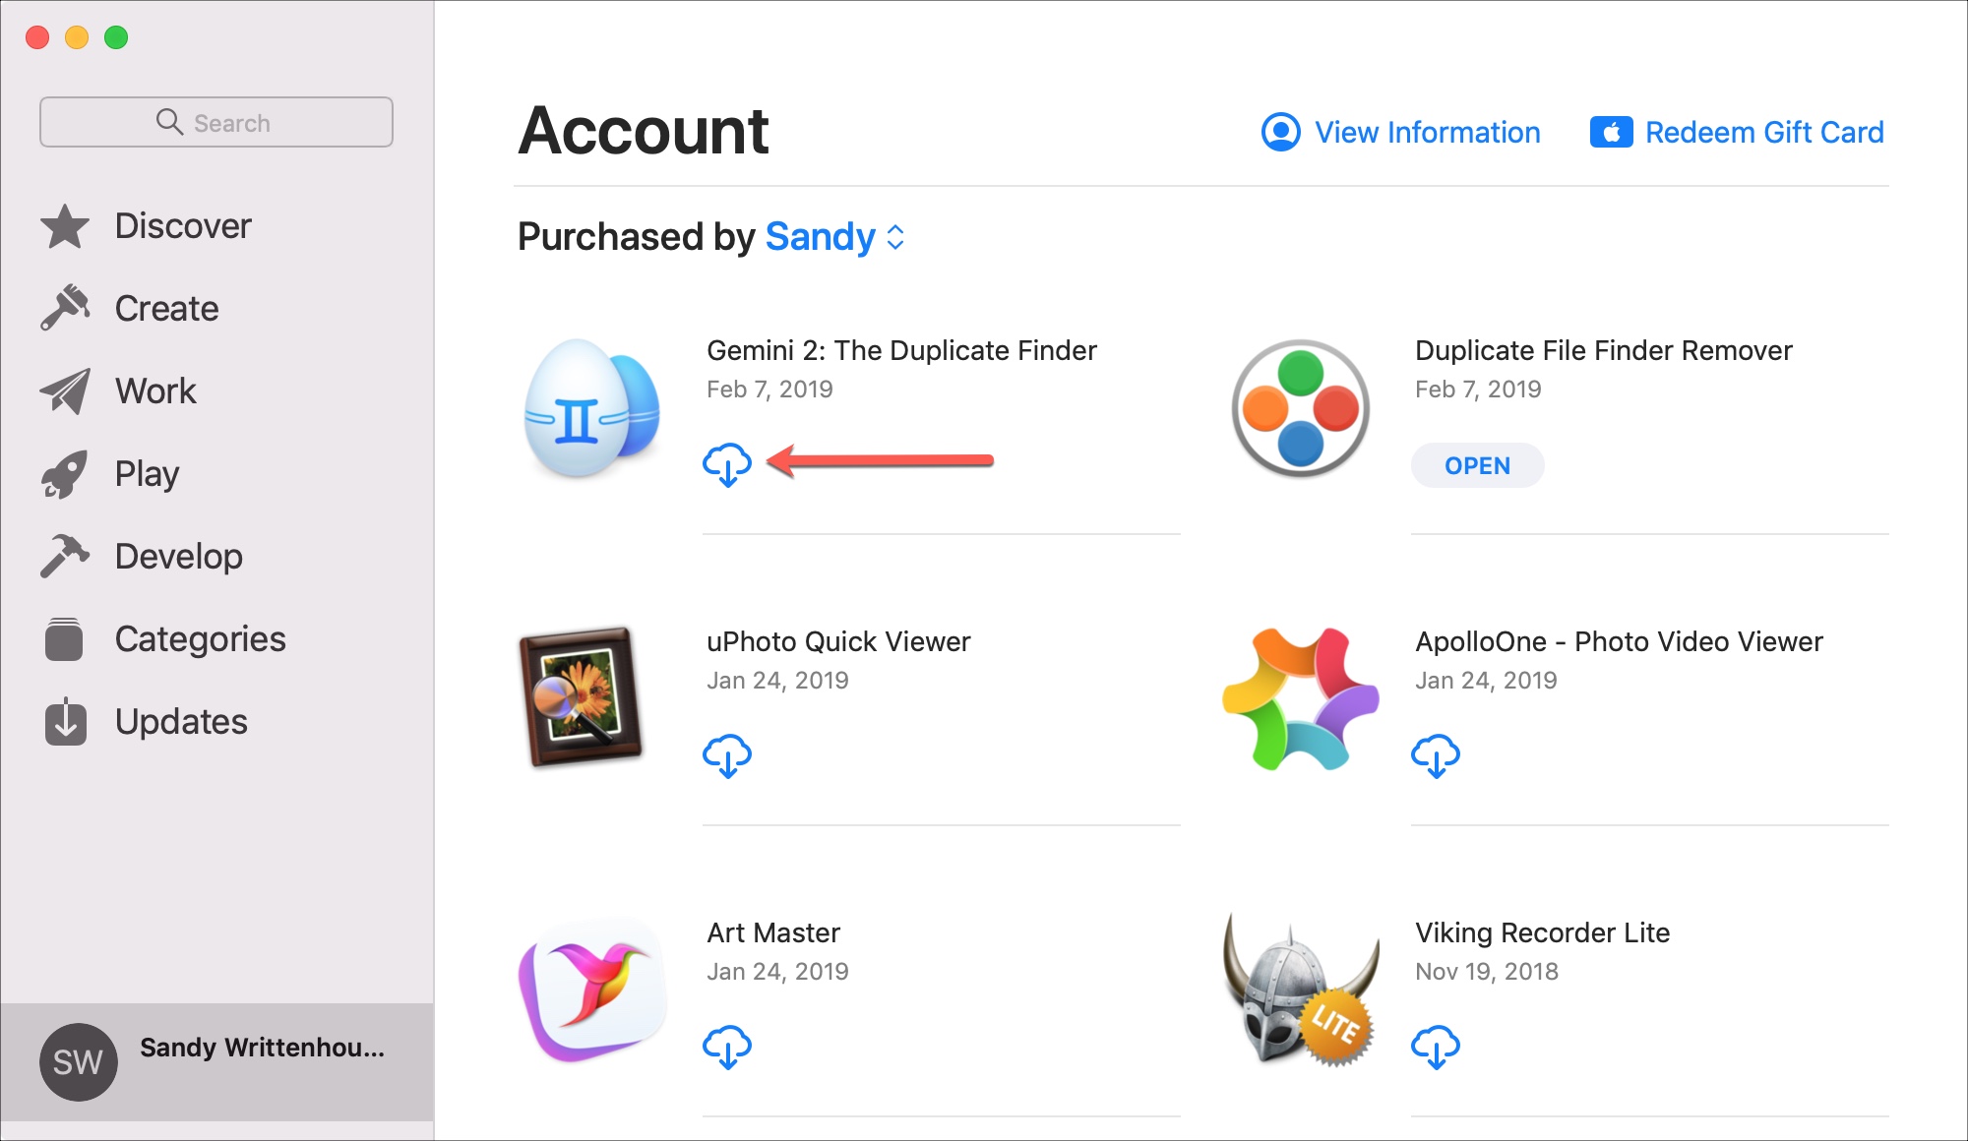Image resolution: width=1968 pixels, height=1141 pixels.
Task: Click the Art Master download icon
Action: pos(726,1044)
